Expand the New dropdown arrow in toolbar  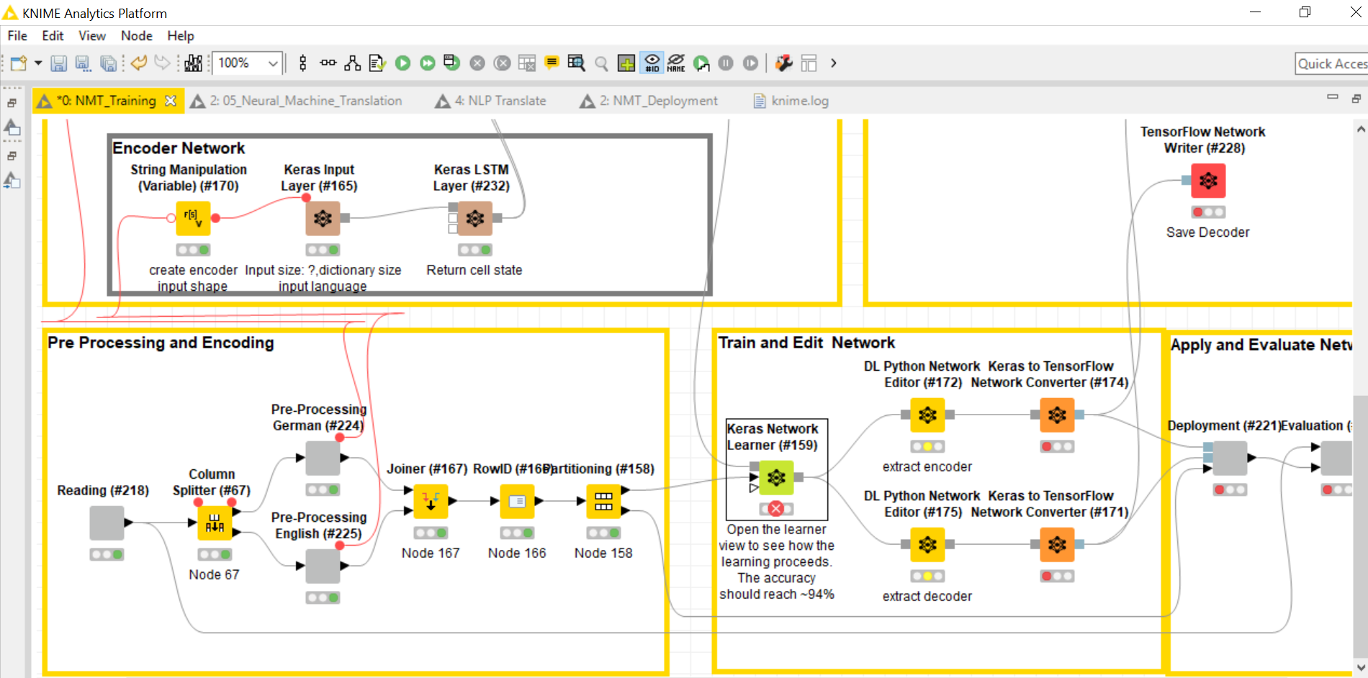point(38,63)
